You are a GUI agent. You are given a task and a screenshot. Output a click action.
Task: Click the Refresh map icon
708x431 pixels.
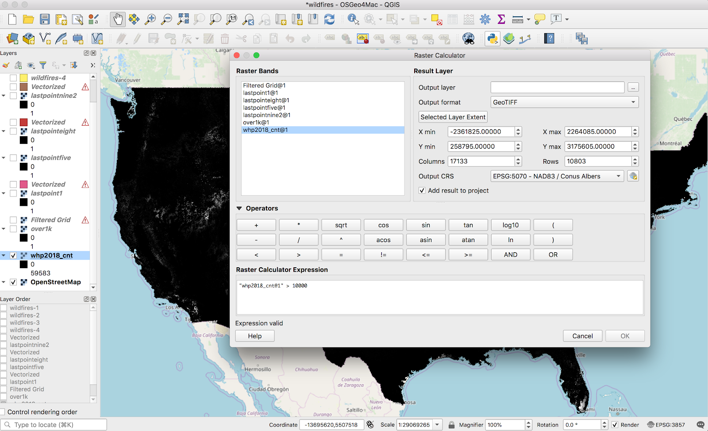(x=329, y=19)
